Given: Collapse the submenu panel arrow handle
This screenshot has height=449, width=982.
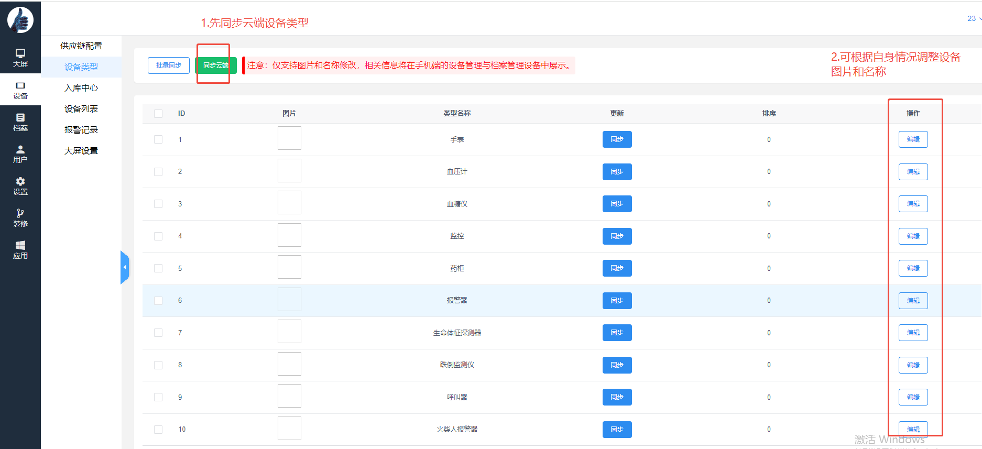Looking at the screenshot, I should pyautogui.click(x=125, y=267).
